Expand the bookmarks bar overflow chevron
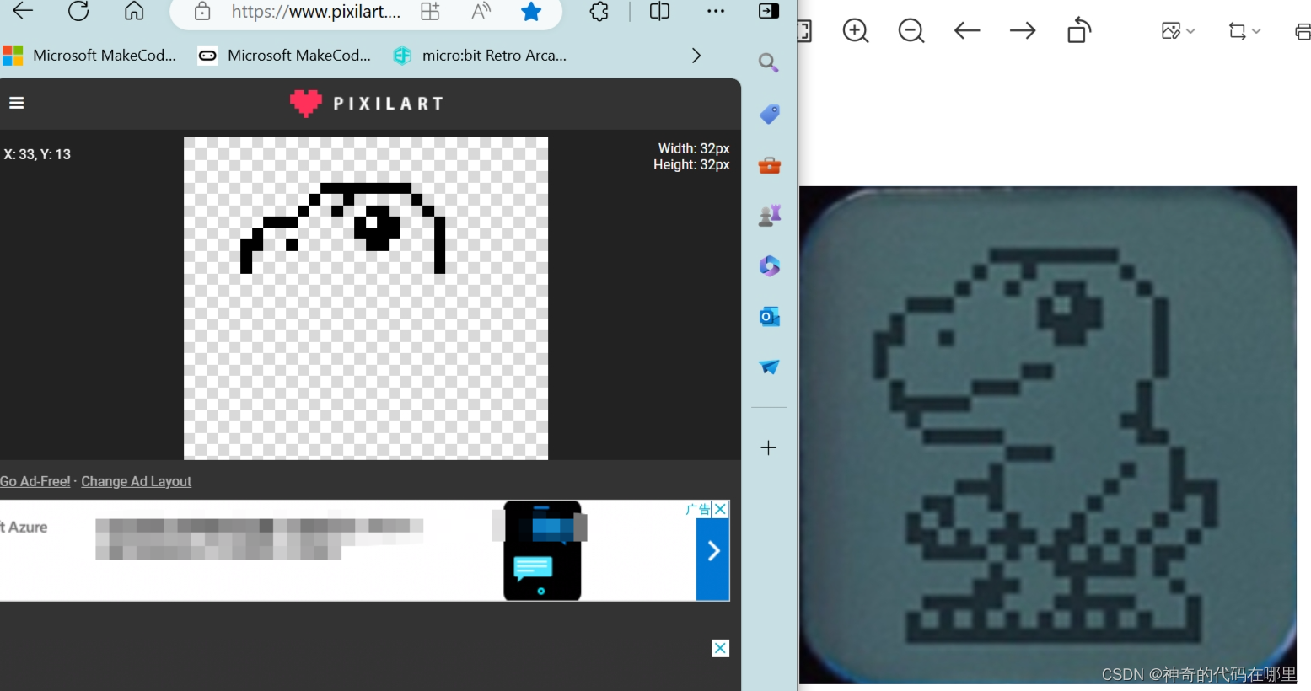 pyautogui.click(x=696, y=56)
